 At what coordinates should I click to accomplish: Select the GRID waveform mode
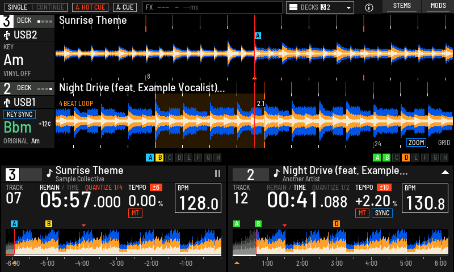(444, 142)
